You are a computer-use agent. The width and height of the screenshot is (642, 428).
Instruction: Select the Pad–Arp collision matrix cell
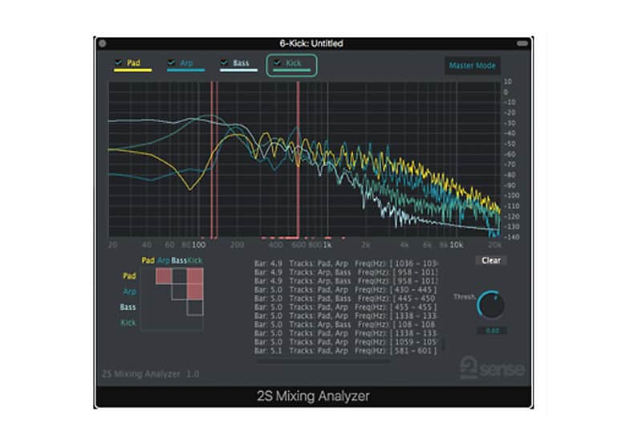164,276
